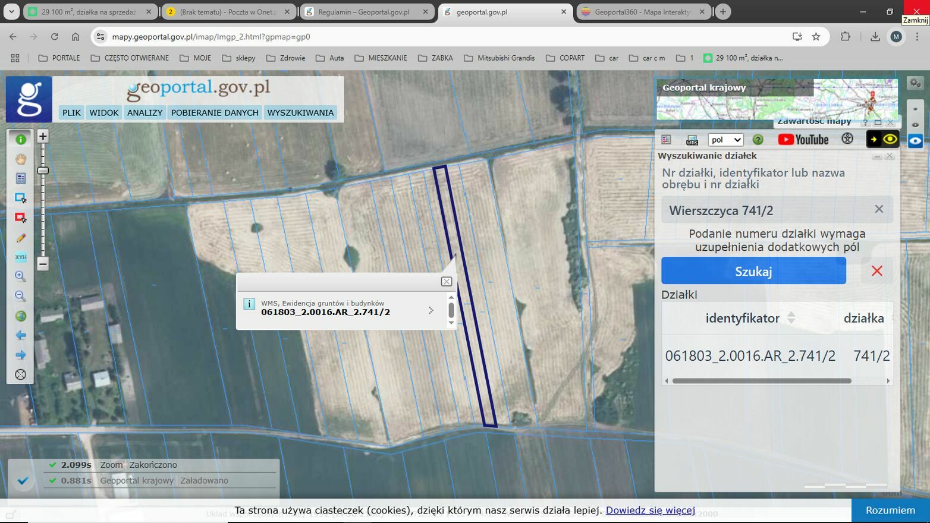
Task: Switch to Geoportal360 browser tab
Action: tap(643, 11)
